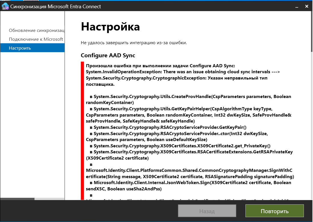
Task: Click the sidebar horizontal scrollbar thumb
Action: click(x=17, y=199)
